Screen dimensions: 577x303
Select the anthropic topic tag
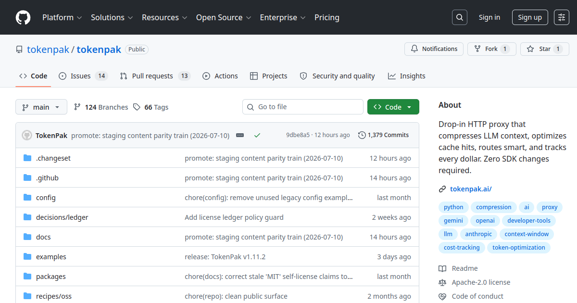[478, 234]
